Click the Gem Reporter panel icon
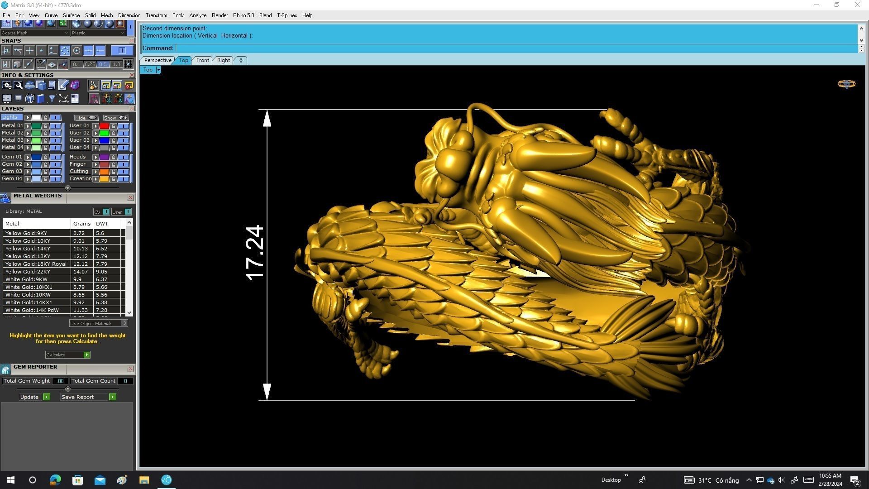This screenshot has width=869, height=489. 5,369
